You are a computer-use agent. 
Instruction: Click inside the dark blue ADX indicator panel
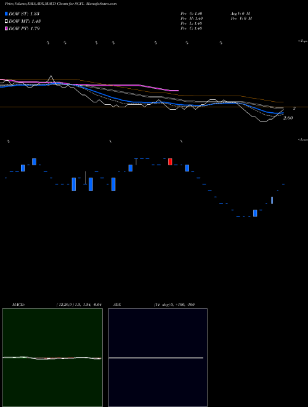[158, 358]
